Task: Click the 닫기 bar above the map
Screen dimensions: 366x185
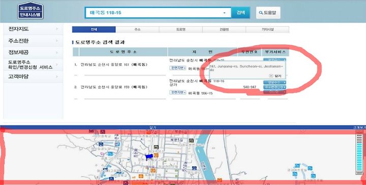Action: [152, 128]
